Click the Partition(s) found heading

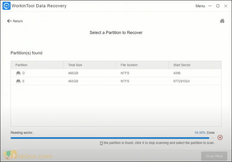(26, 53)
